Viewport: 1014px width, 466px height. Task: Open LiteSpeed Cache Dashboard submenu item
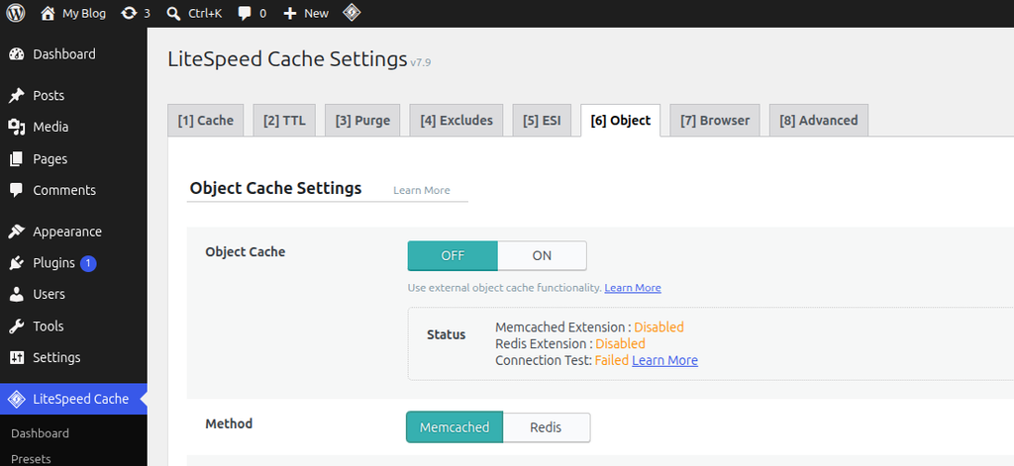click(40, 433)
